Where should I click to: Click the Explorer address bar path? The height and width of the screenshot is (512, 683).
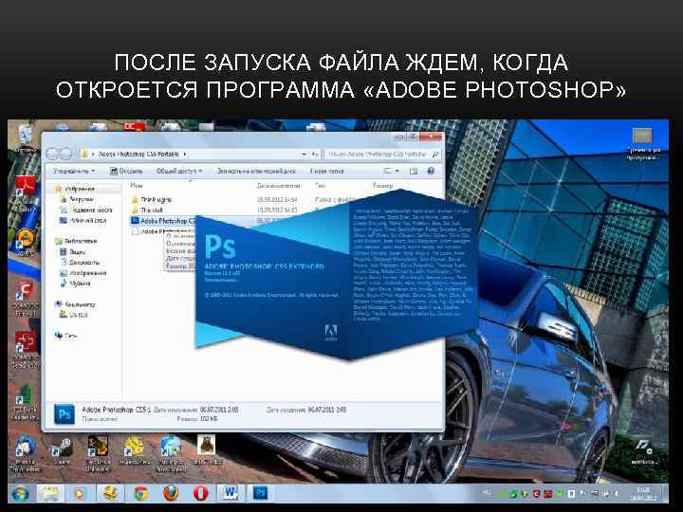click(138, 154)
